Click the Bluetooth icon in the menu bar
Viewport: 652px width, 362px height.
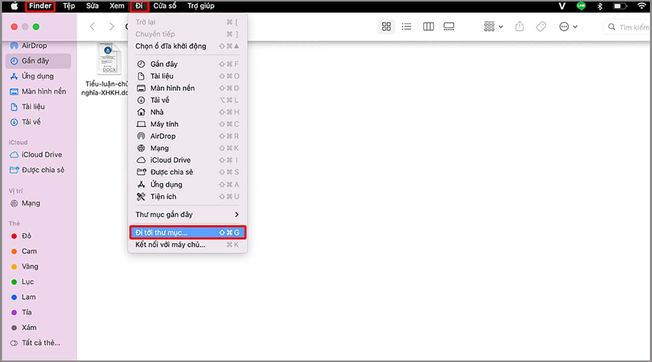tap(600, 7)
